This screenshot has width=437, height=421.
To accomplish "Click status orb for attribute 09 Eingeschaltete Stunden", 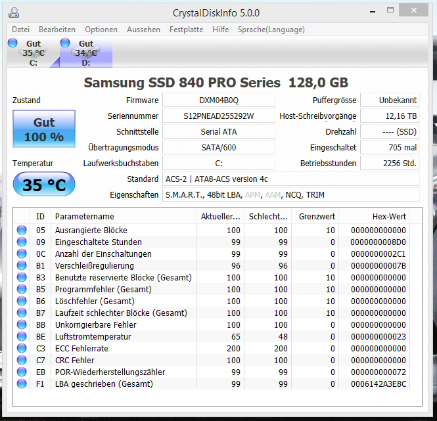I will click(x=22, y=242).
